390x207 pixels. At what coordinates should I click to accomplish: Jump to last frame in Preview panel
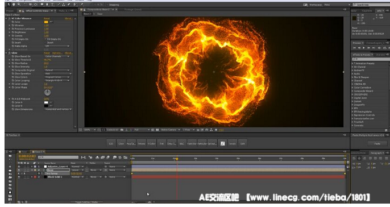(374, 48)
